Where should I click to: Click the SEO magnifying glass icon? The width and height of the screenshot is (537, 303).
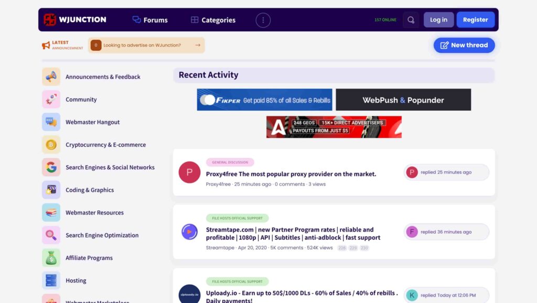pyautogui.click(x=51, y=235)
